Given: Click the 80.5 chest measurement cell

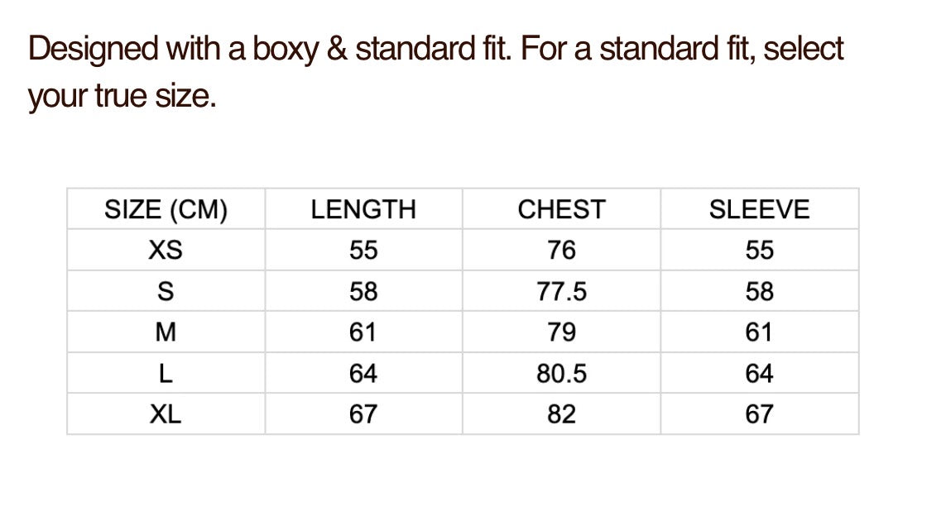Looking at the screenshot, I should point(561,373).
